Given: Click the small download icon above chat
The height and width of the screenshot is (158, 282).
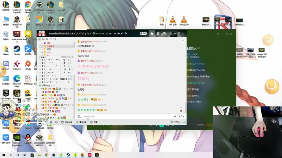Looking at the screenshot, I should pos(183,40).
